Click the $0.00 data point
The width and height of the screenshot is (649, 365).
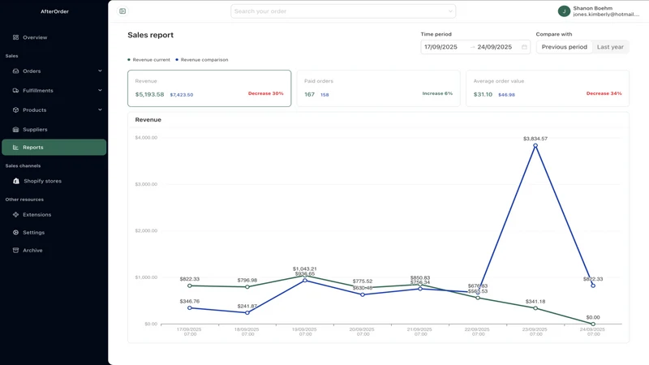pyautogui.click(x=593, y=324)
